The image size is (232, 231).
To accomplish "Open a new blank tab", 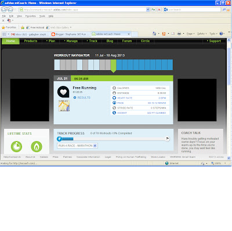I will [x=135, y=34].
